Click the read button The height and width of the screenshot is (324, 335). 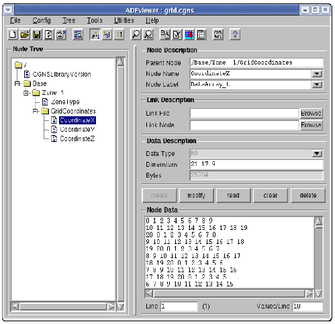point(233,196)
